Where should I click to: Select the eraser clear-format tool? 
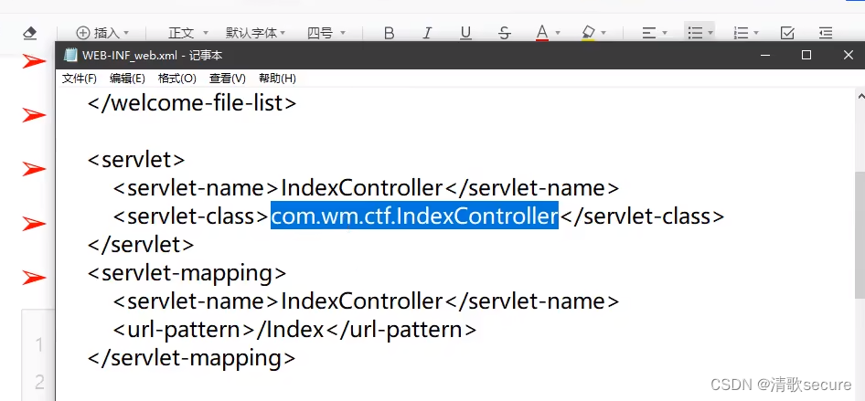click(30, 33)
